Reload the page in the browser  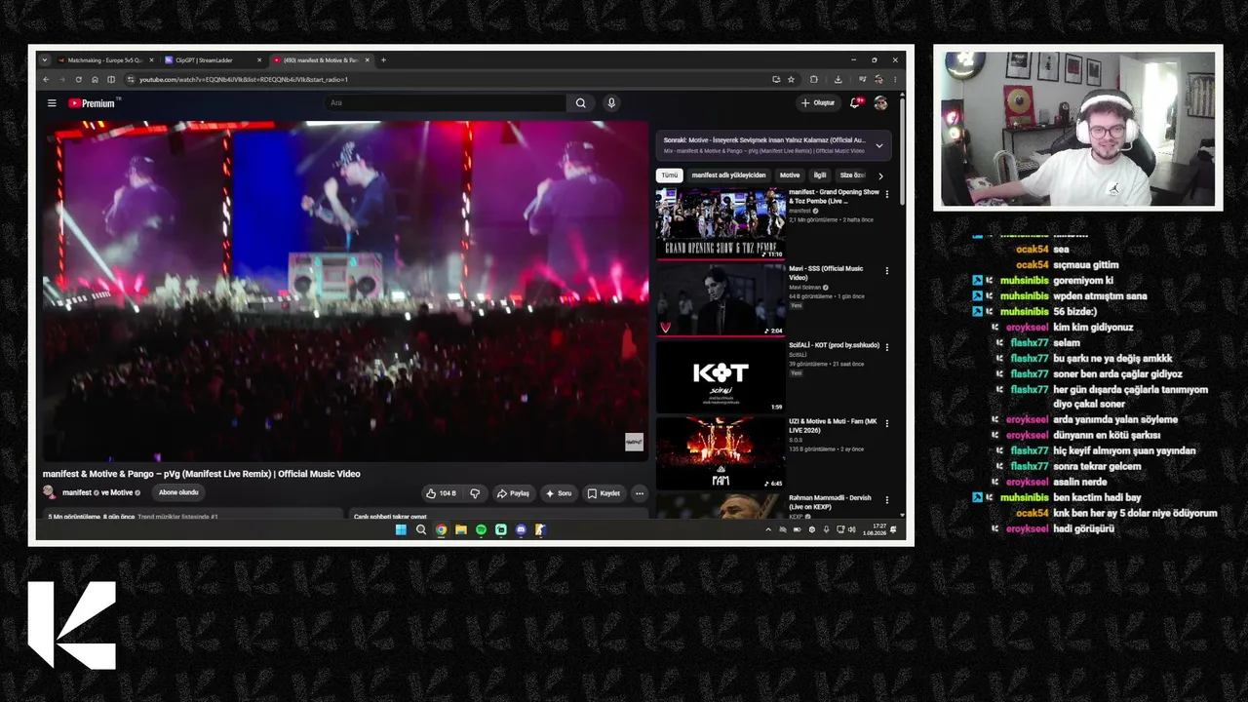[x=78, y=80]
